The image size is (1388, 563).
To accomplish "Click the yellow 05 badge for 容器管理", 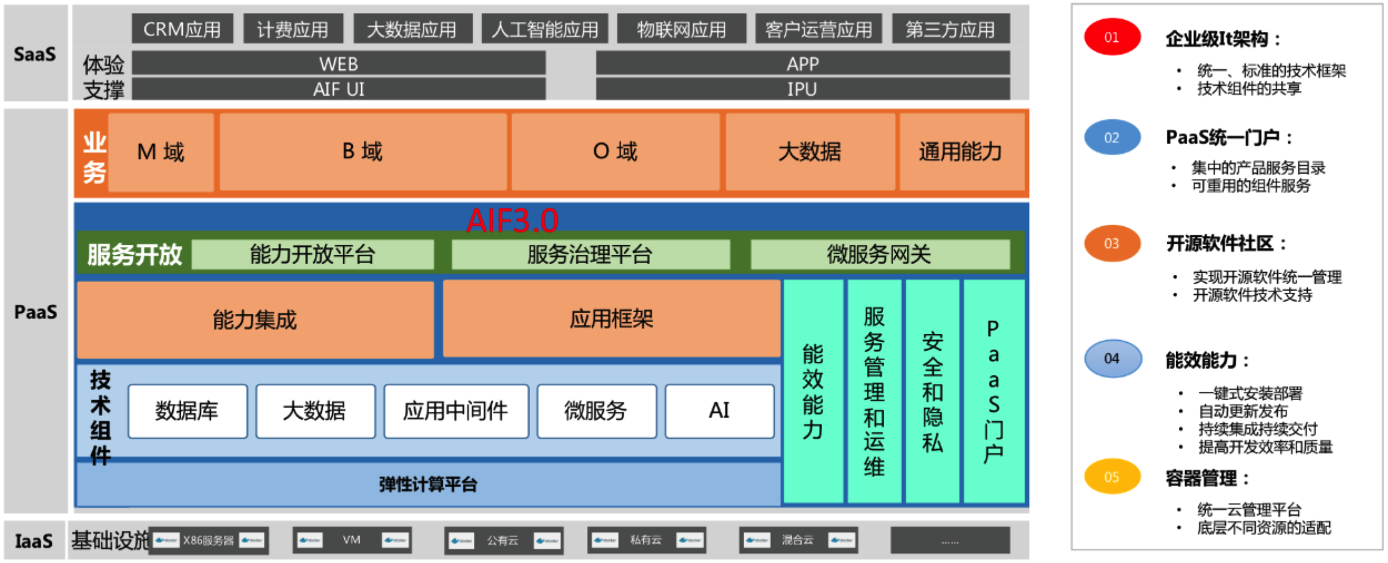I will point(1112,478).
